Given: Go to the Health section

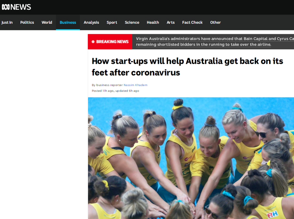Looking at the screenshot, I should coord(153,22).
